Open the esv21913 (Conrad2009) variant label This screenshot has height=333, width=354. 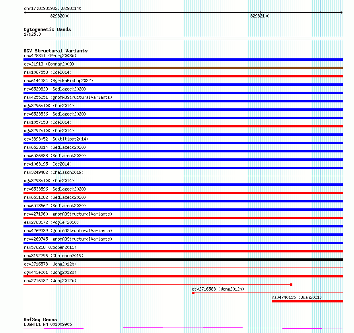[x=49, y=64]
